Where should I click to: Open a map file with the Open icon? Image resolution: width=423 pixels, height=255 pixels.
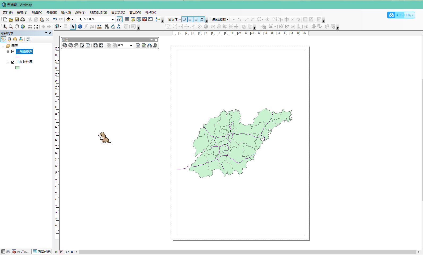[11, 19]
